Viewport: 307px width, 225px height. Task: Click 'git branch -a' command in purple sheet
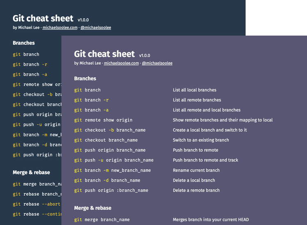[x=91, y=110]
